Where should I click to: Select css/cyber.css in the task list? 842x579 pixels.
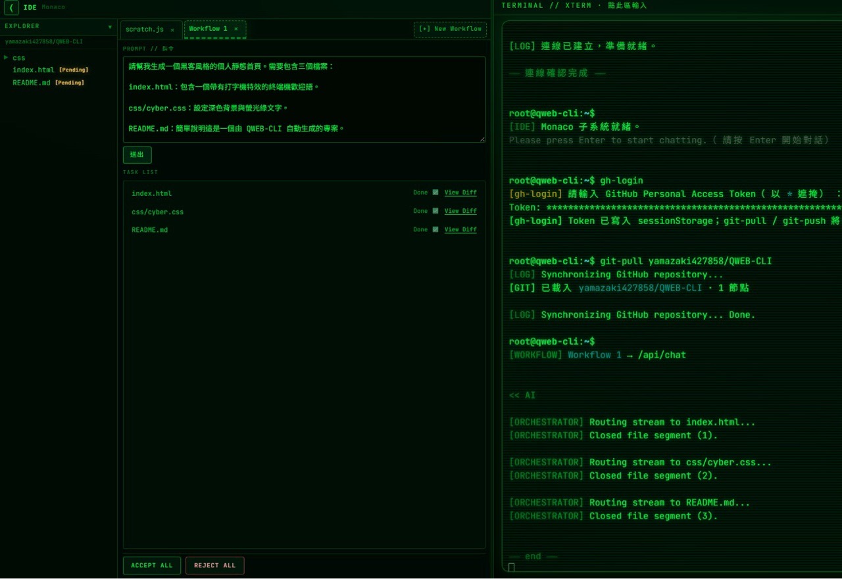pyautogui.click(x=158, y=212)
